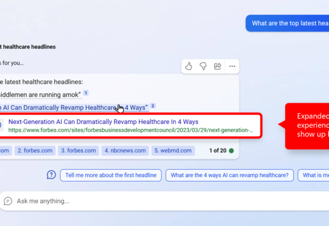
Task: Select 'Tell me more about the first headline'
Action: pos(111,175)
